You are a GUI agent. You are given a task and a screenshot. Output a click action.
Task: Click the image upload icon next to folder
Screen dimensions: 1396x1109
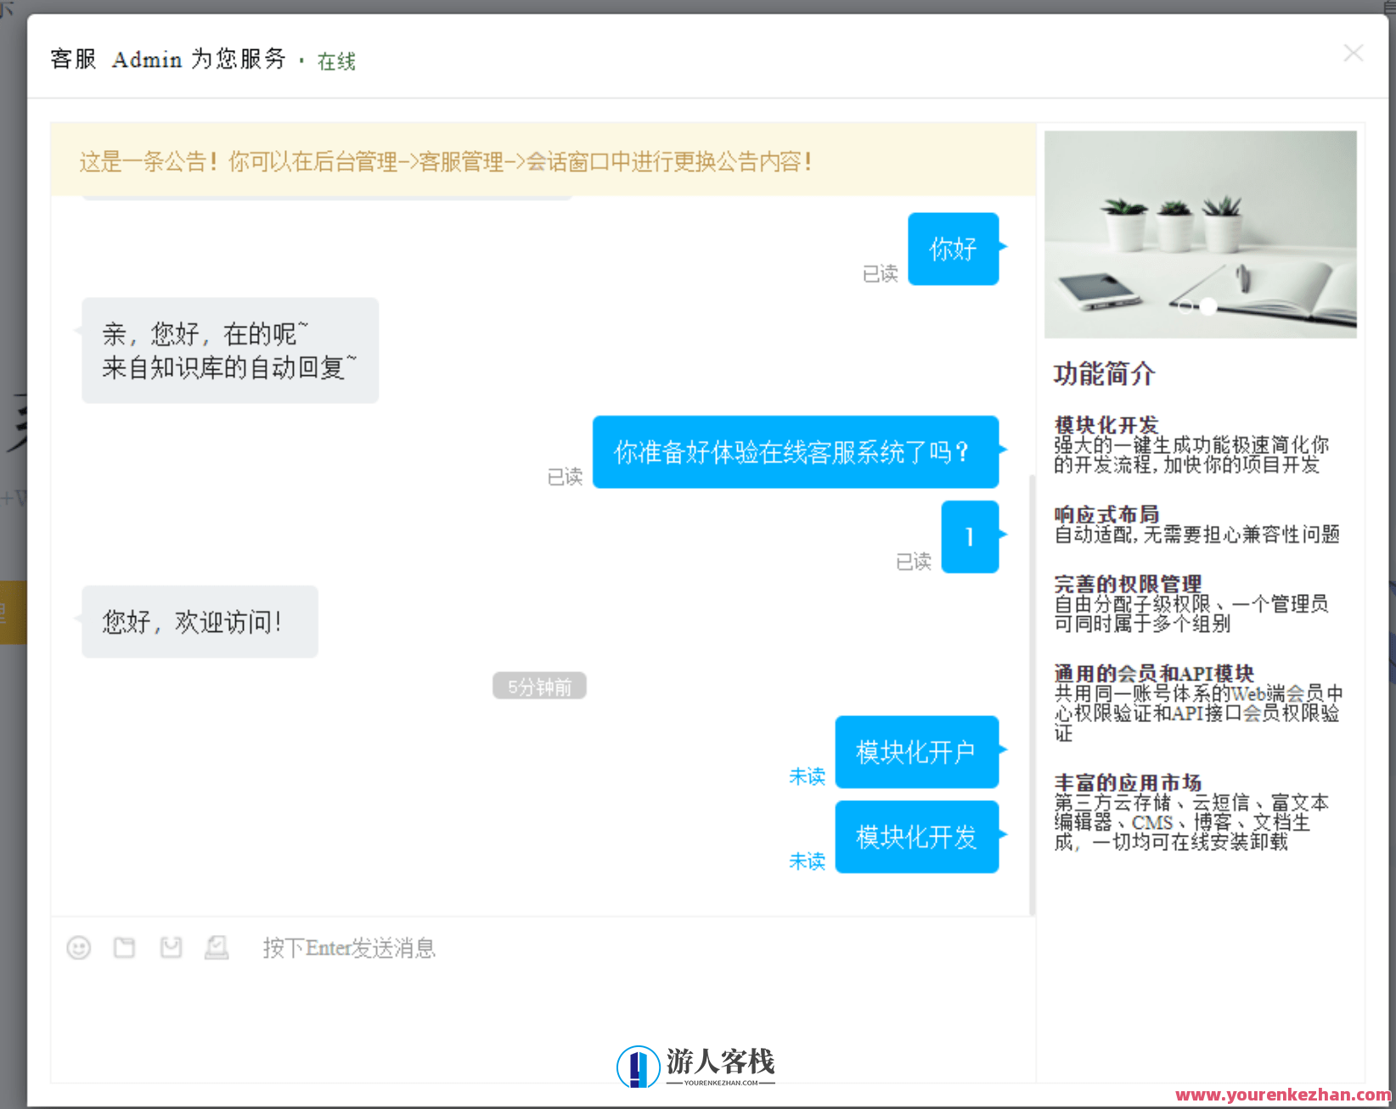point(171,948)
